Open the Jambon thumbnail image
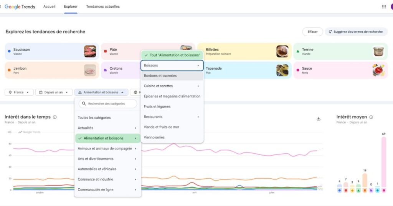393x206 pixels. click(x=90, y=70)
